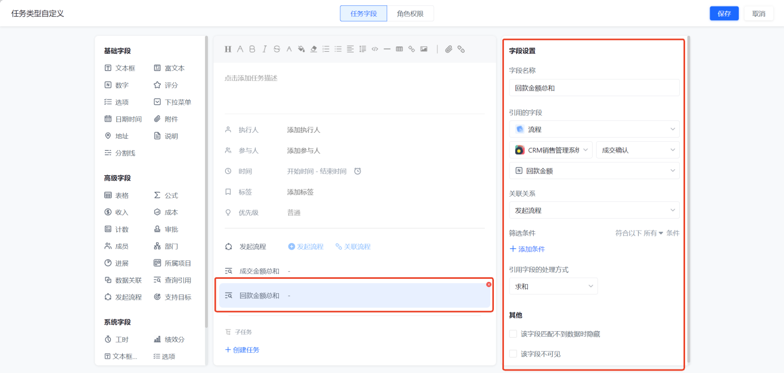
Task: Add the 部门 field
Action: (x=166, y=246)
